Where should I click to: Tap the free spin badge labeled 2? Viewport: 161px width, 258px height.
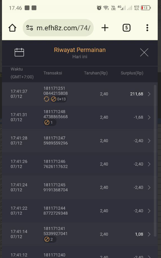[x=50, y=239]
